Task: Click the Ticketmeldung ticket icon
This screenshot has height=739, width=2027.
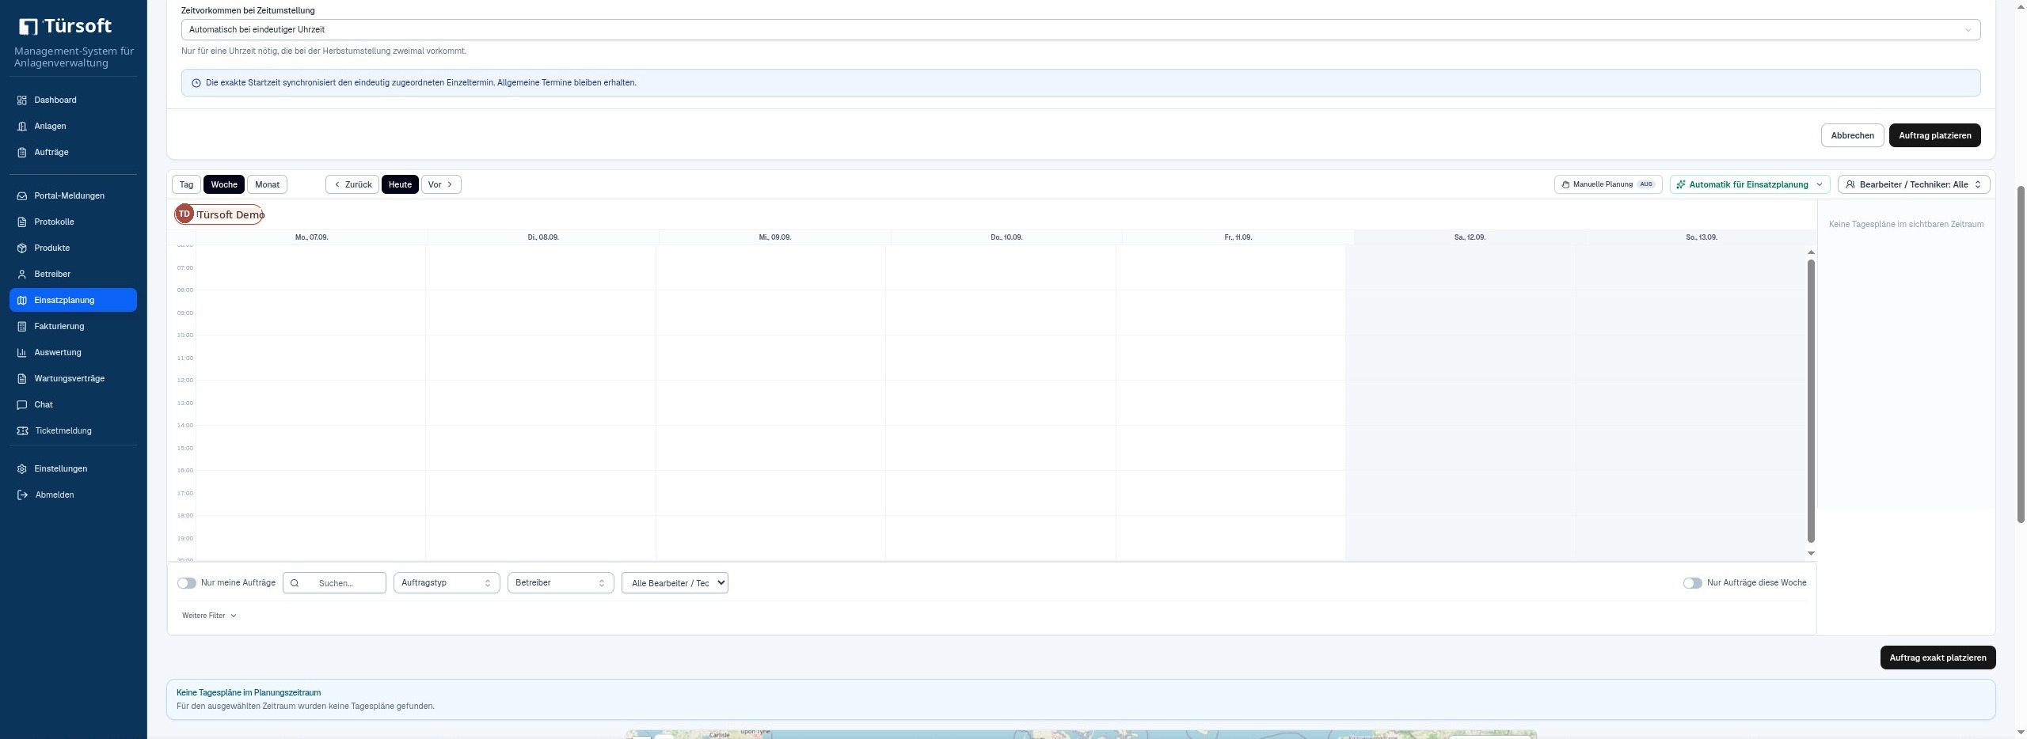Action: click(x=22, y=431)
